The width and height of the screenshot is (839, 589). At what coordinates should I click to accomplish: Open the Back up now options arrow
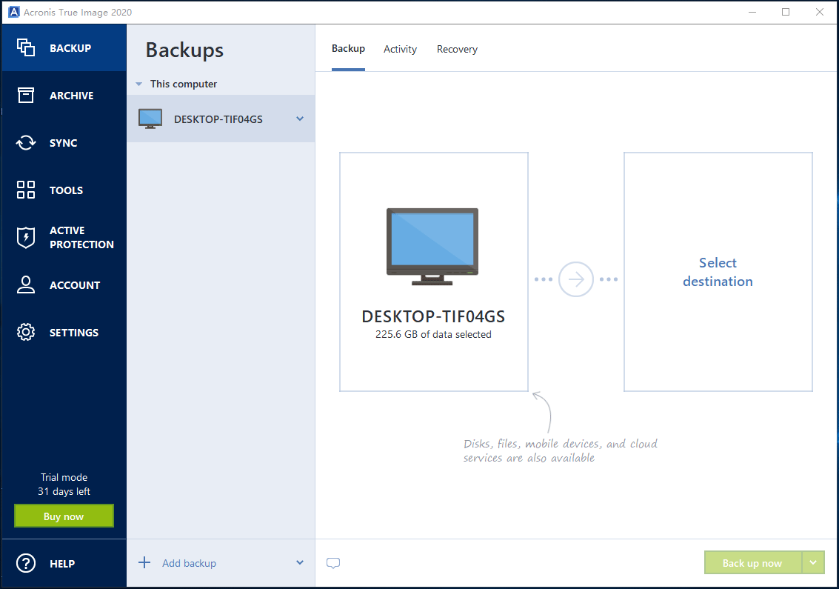[813, 563]
